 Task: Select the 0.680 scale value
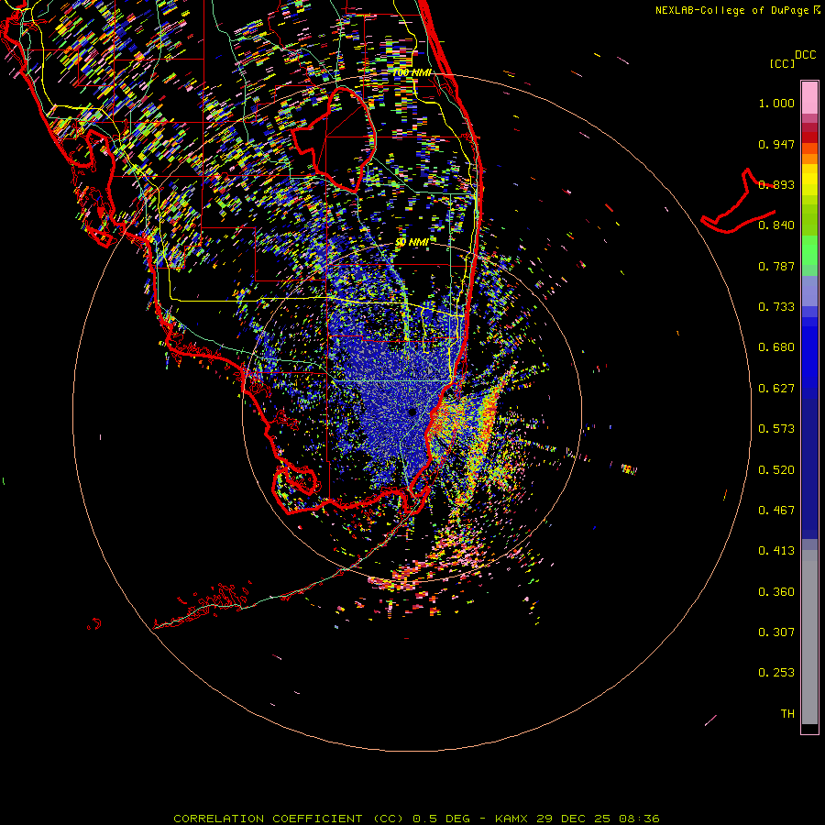[x=776, y=347]
